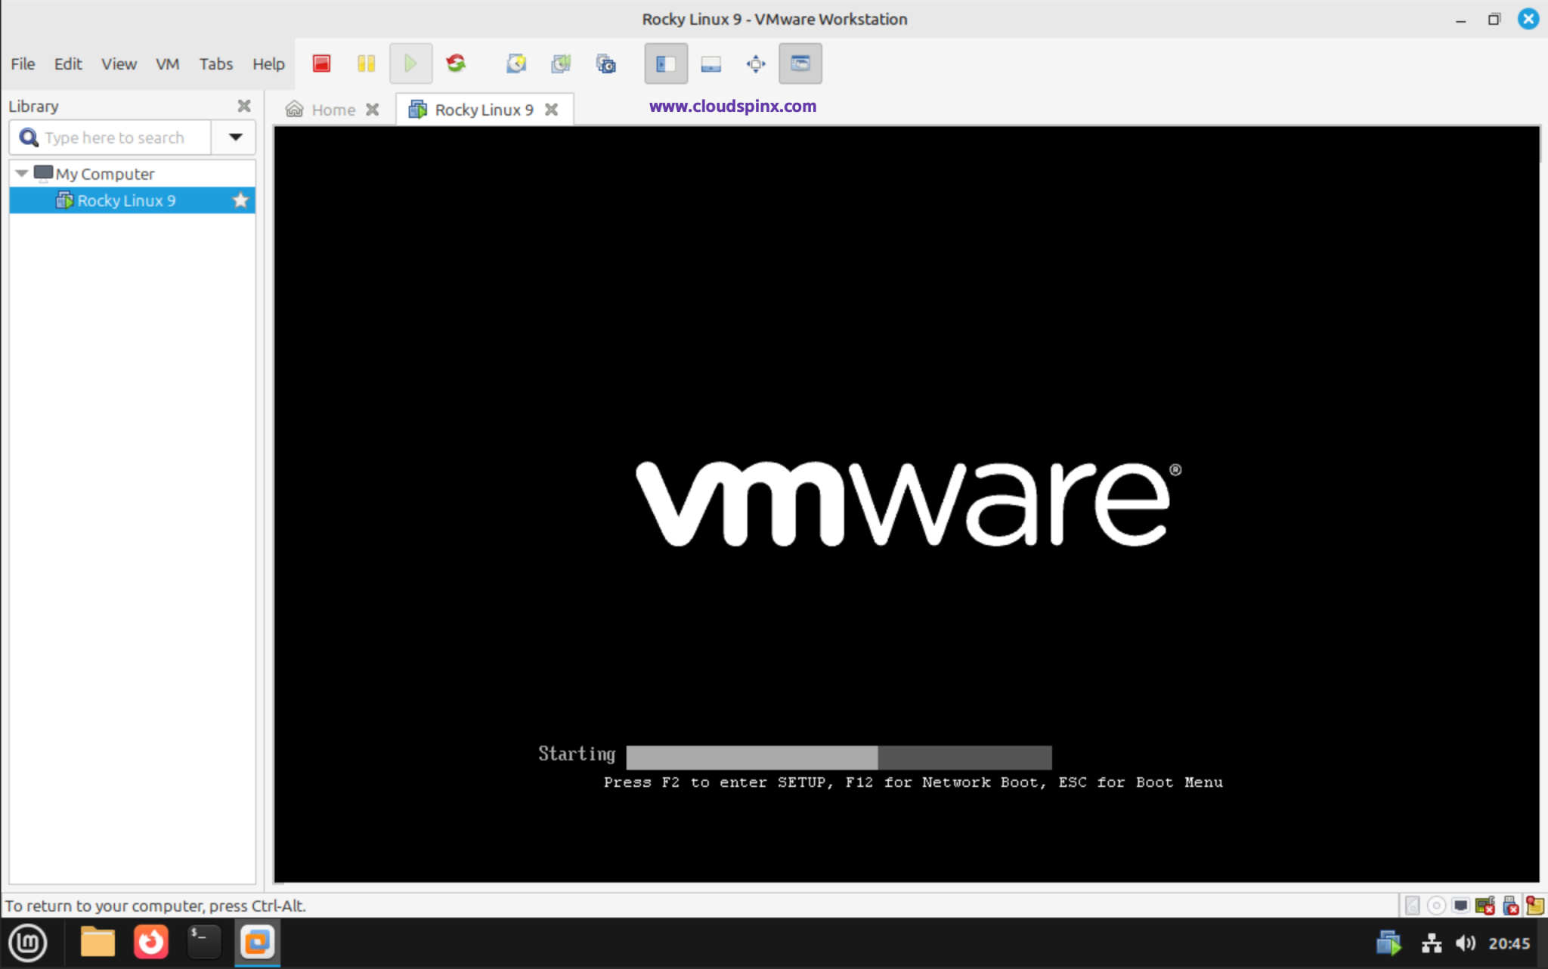Expand the search options dropdown in Library

[x=234, y=137]
